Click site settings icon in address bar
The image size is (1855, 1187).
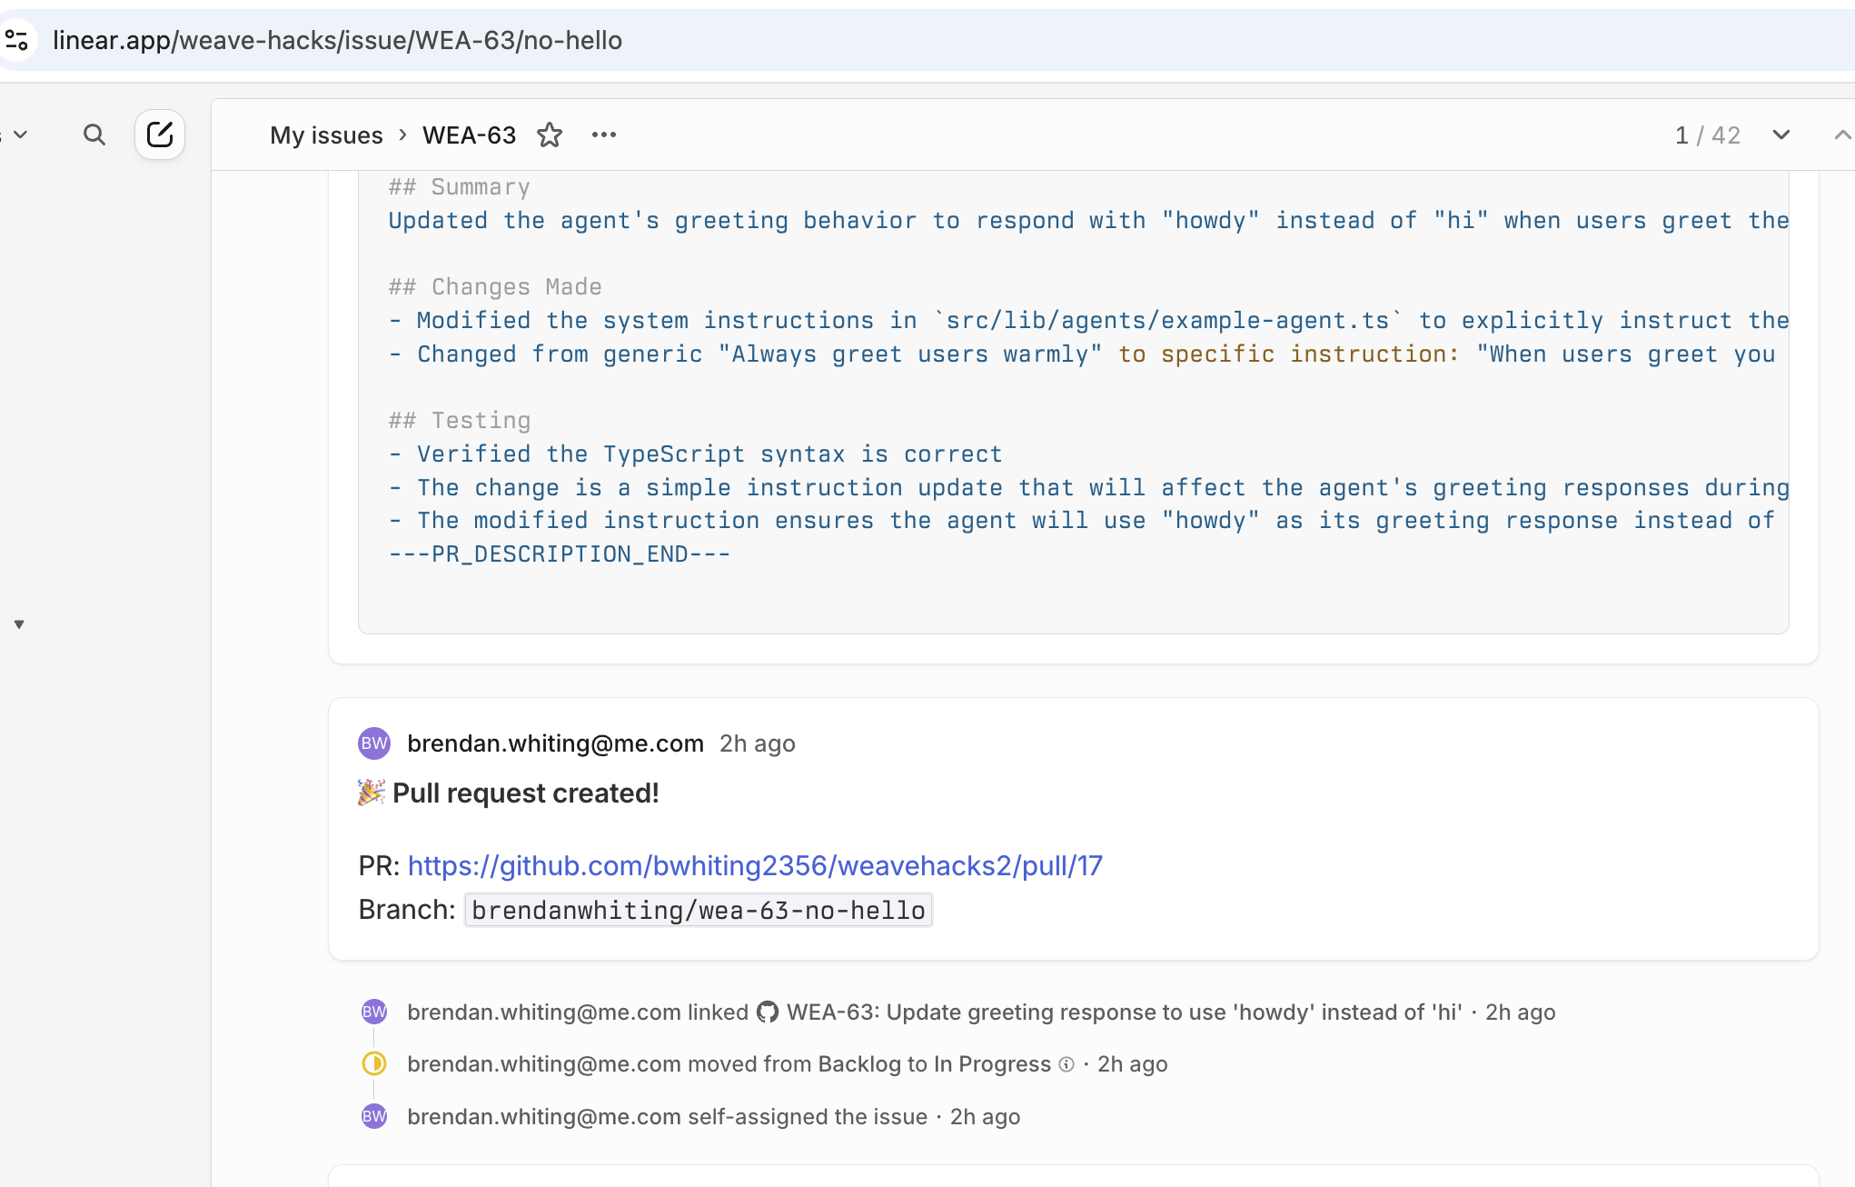coord(17,40)
